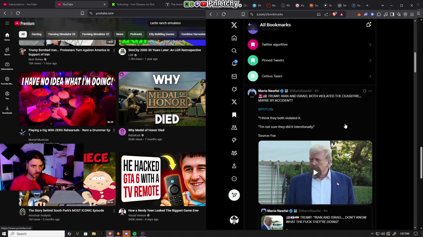The image size is (423, 237).
Task: Open Communities icon in X sidebar
Action: (234, 127)
